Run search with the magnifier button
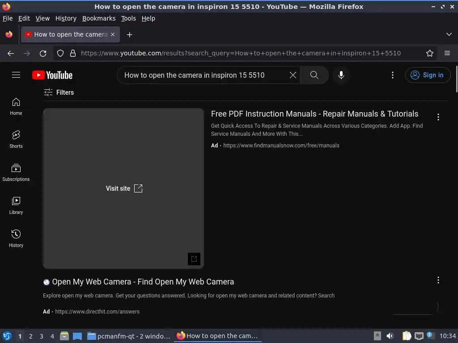 (x=314, y=75)
